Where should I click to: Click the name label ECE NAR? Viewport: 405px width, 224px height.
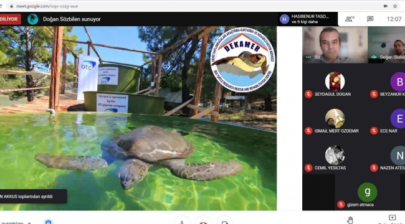[x=388, y=131]
